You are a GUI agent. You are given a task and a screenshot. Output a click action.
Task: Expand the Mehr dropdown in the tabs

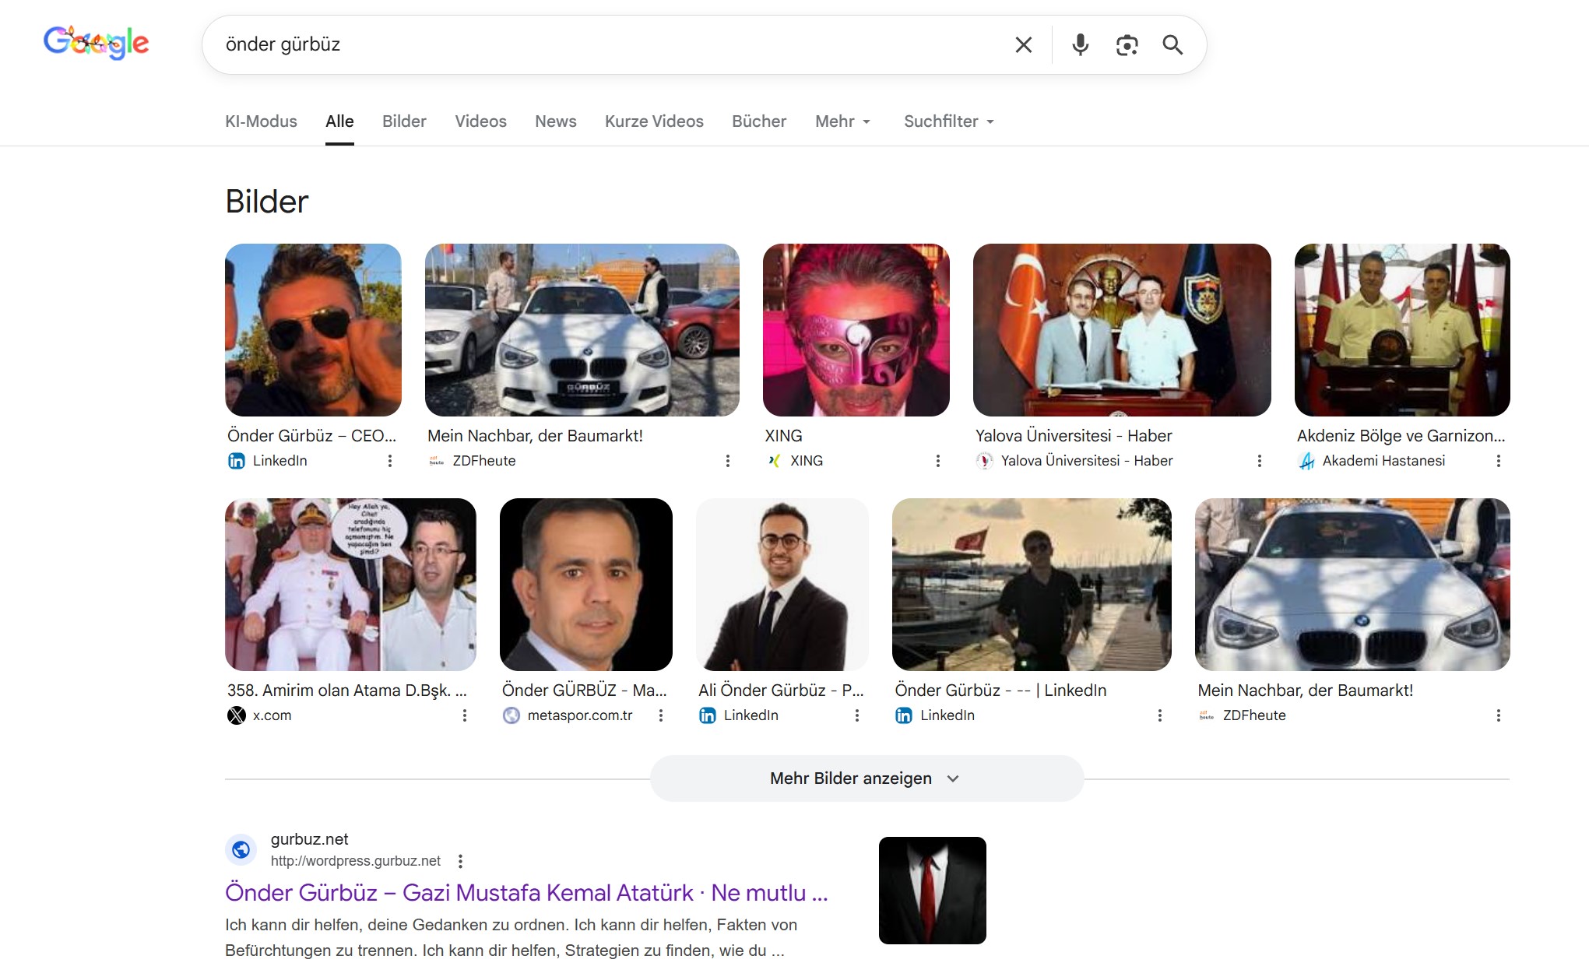click(x=842, y=121)
